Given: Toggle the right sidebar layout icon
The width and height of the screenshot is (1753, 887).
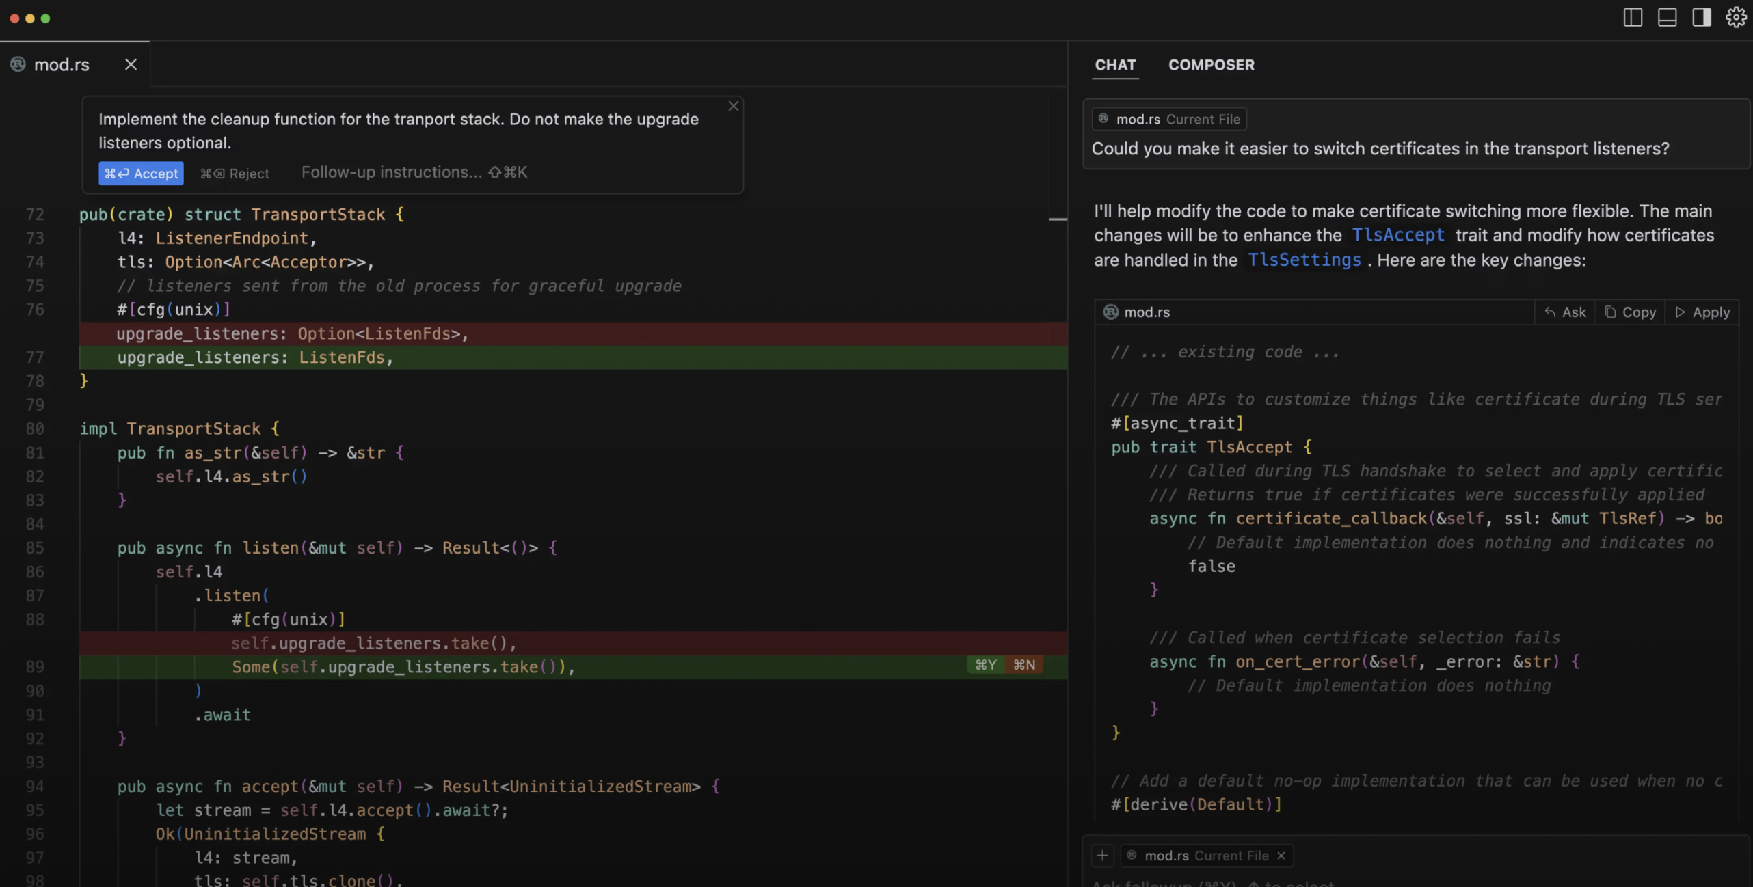Looking at the screenshot, I should pyautogui.click(x=1701, y=18).
